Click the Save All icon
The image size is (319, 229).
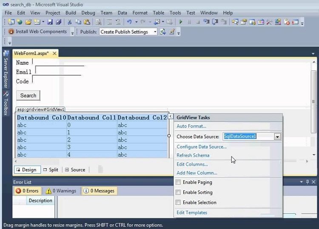59,22
